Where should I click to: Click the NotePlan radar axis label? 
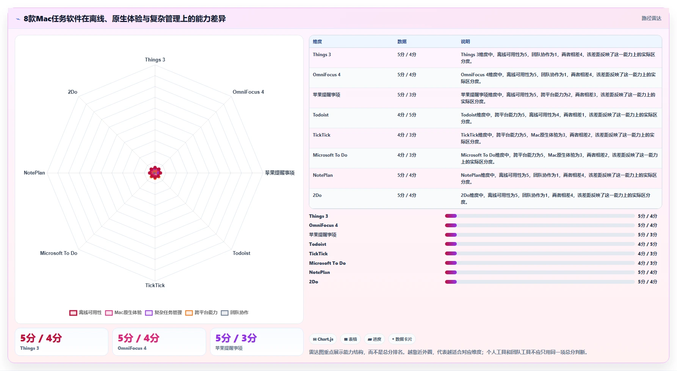pos(34,173)
